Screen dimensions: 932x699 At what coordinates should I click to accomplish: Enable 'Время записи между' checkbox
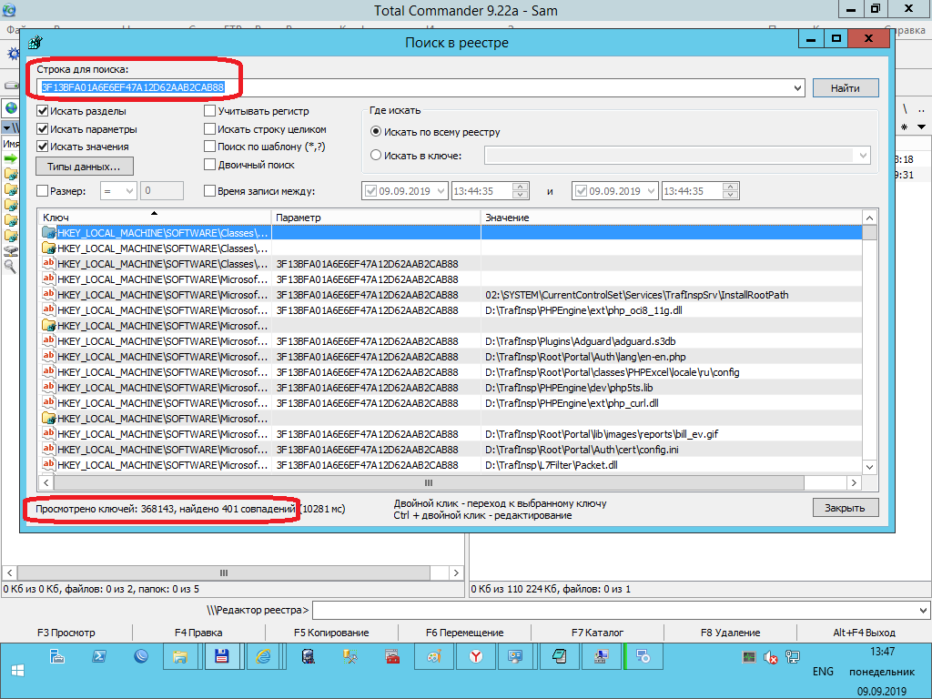pos(210,191)
